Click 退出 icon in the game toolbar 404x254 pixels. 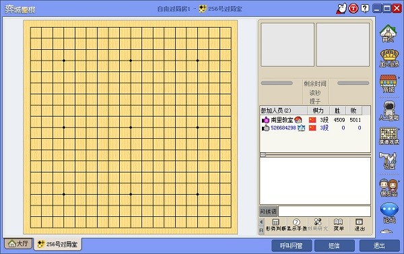point(360,225)
